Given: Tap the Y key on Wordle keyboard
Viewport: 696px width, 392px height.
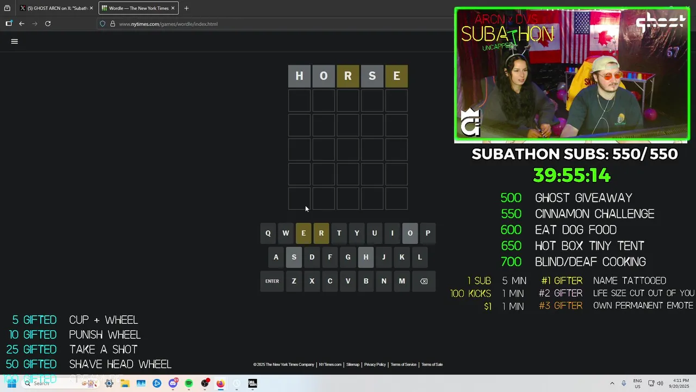Looking at the screenshot, I should pos(357,234).
